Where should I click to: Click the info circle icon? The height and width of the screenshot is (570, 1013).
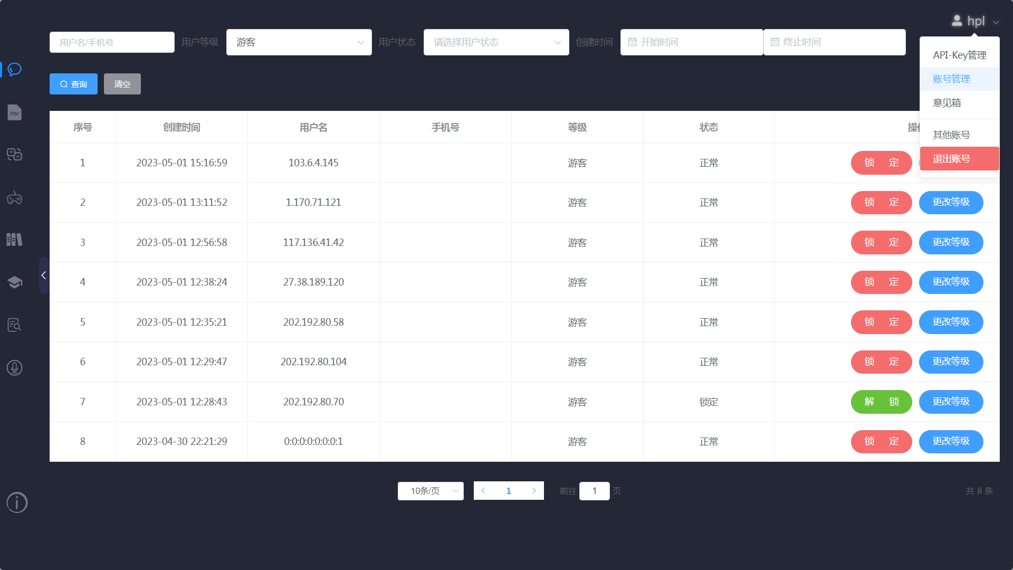click(x=17, y=502)
